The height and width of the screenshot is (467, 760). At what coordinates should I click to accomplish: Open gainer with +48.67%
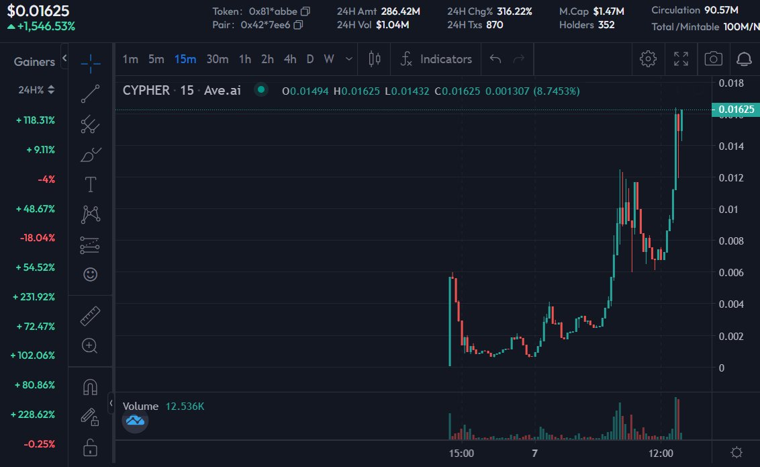click(x=36, y=209)
